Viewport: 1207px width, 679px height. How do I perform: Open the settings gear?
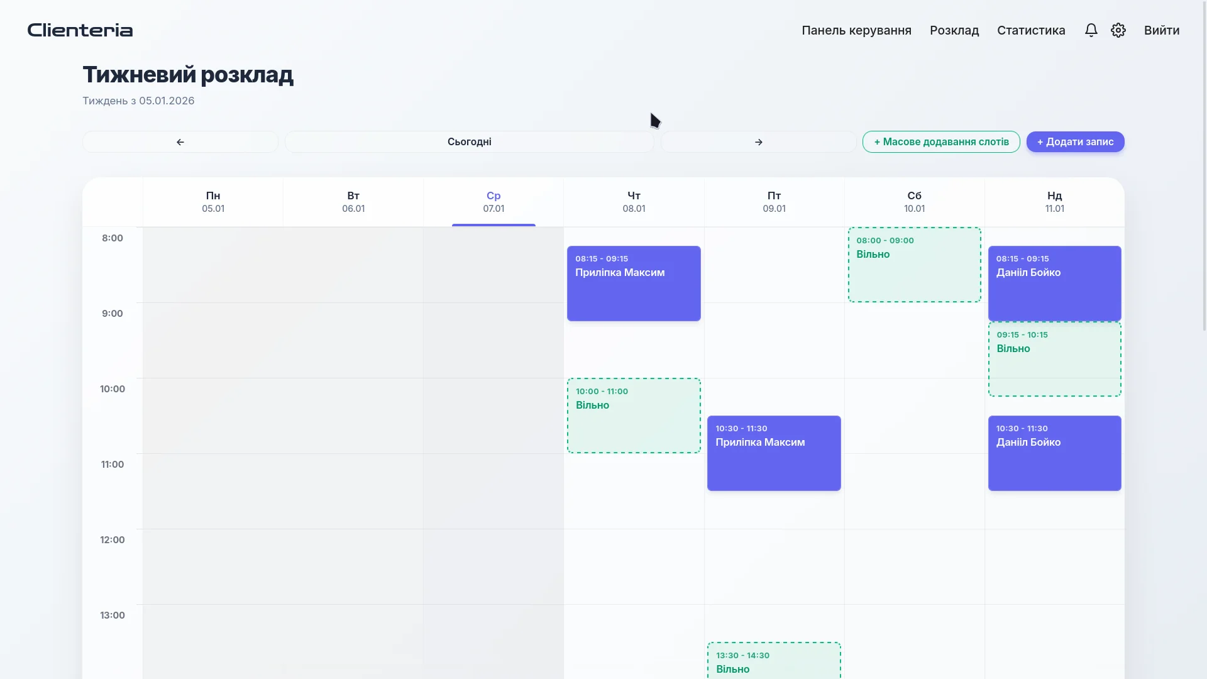click(x=1118, y=30)
